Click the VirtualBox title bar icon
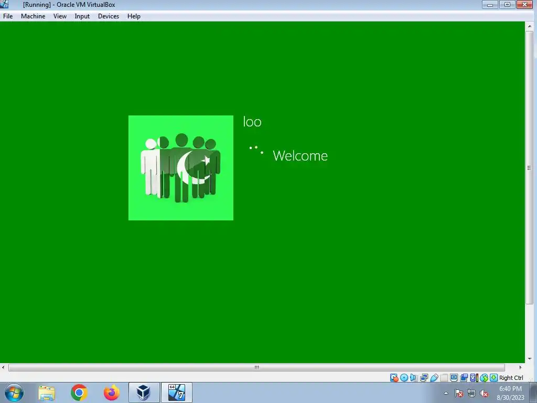Image resolution: width=537 pixels, height=403 pixels. coord(4,4)
